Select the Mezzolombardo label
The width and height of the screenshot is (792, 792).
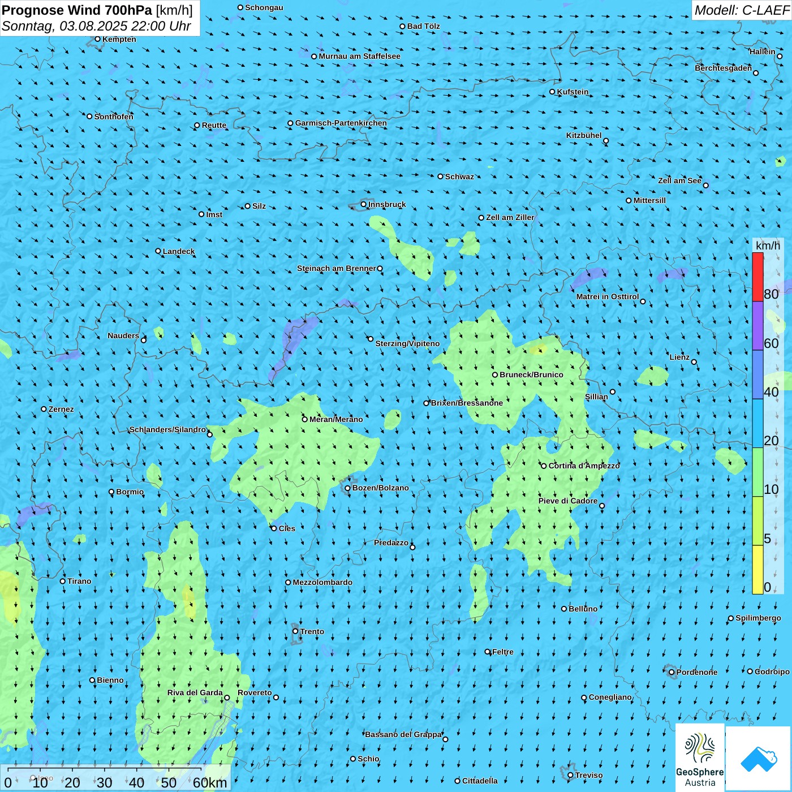pyautogui.click(x=322, y=582)
